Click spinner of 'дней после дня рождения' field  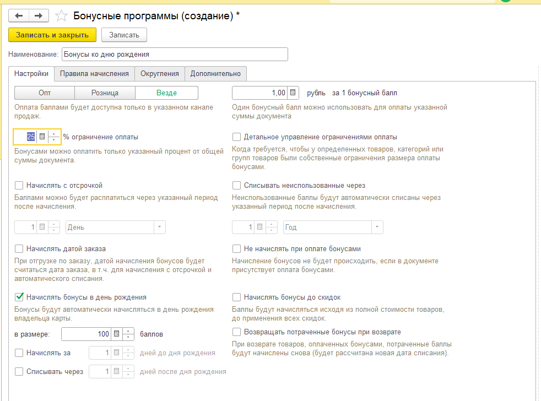(128, 371)
